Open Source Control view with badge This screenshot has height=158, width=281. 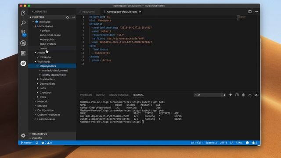click(x=23, y=33)
